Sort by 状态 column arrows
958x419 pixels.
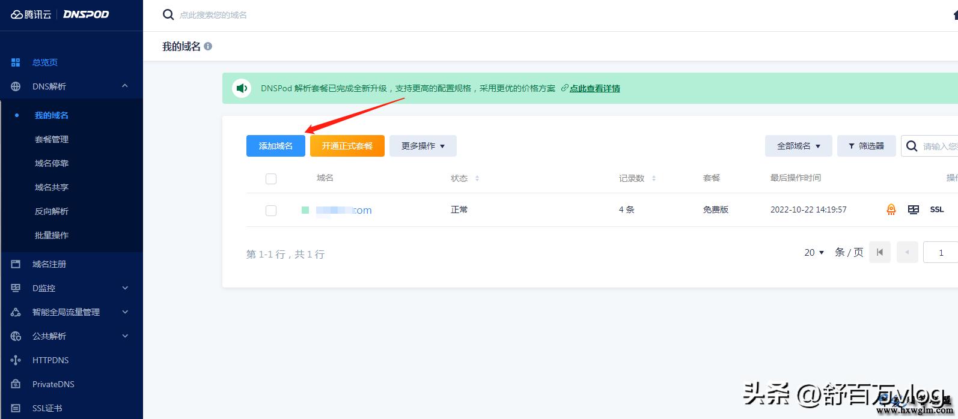pyautogui.click(x=477, y=178)
